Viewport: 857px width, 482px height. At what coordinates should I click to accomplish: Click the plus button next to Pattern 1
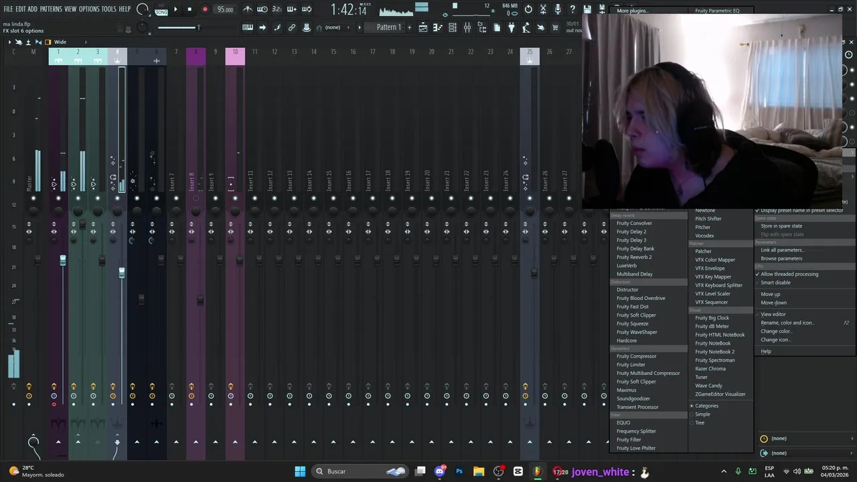click(409, 27)
